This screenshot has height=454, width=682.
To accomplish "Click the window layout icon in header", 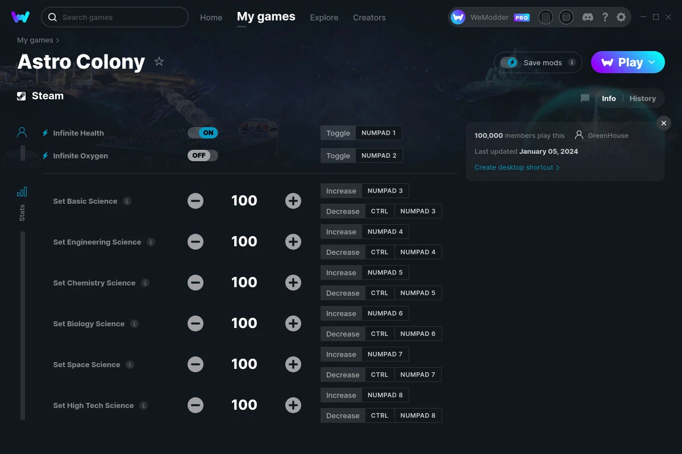I will coord(566,18).
